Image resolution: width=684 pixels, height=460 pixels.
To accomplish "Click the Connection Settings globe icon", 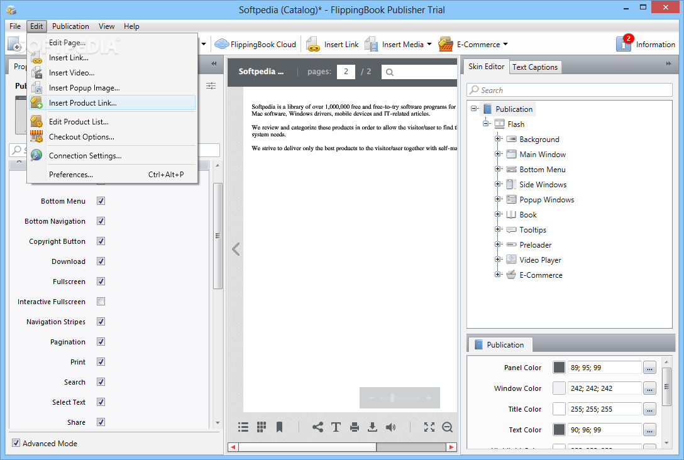I will pos(36,155).
